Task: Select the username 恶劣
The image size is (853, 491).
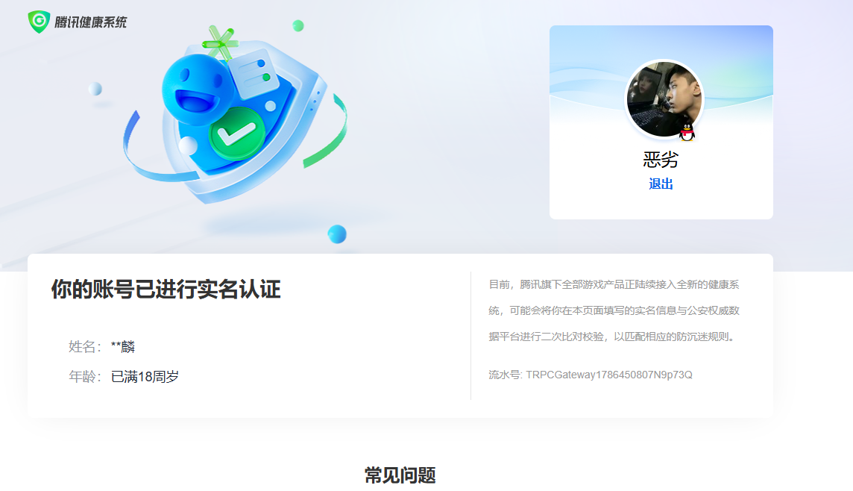Action: 661,160
